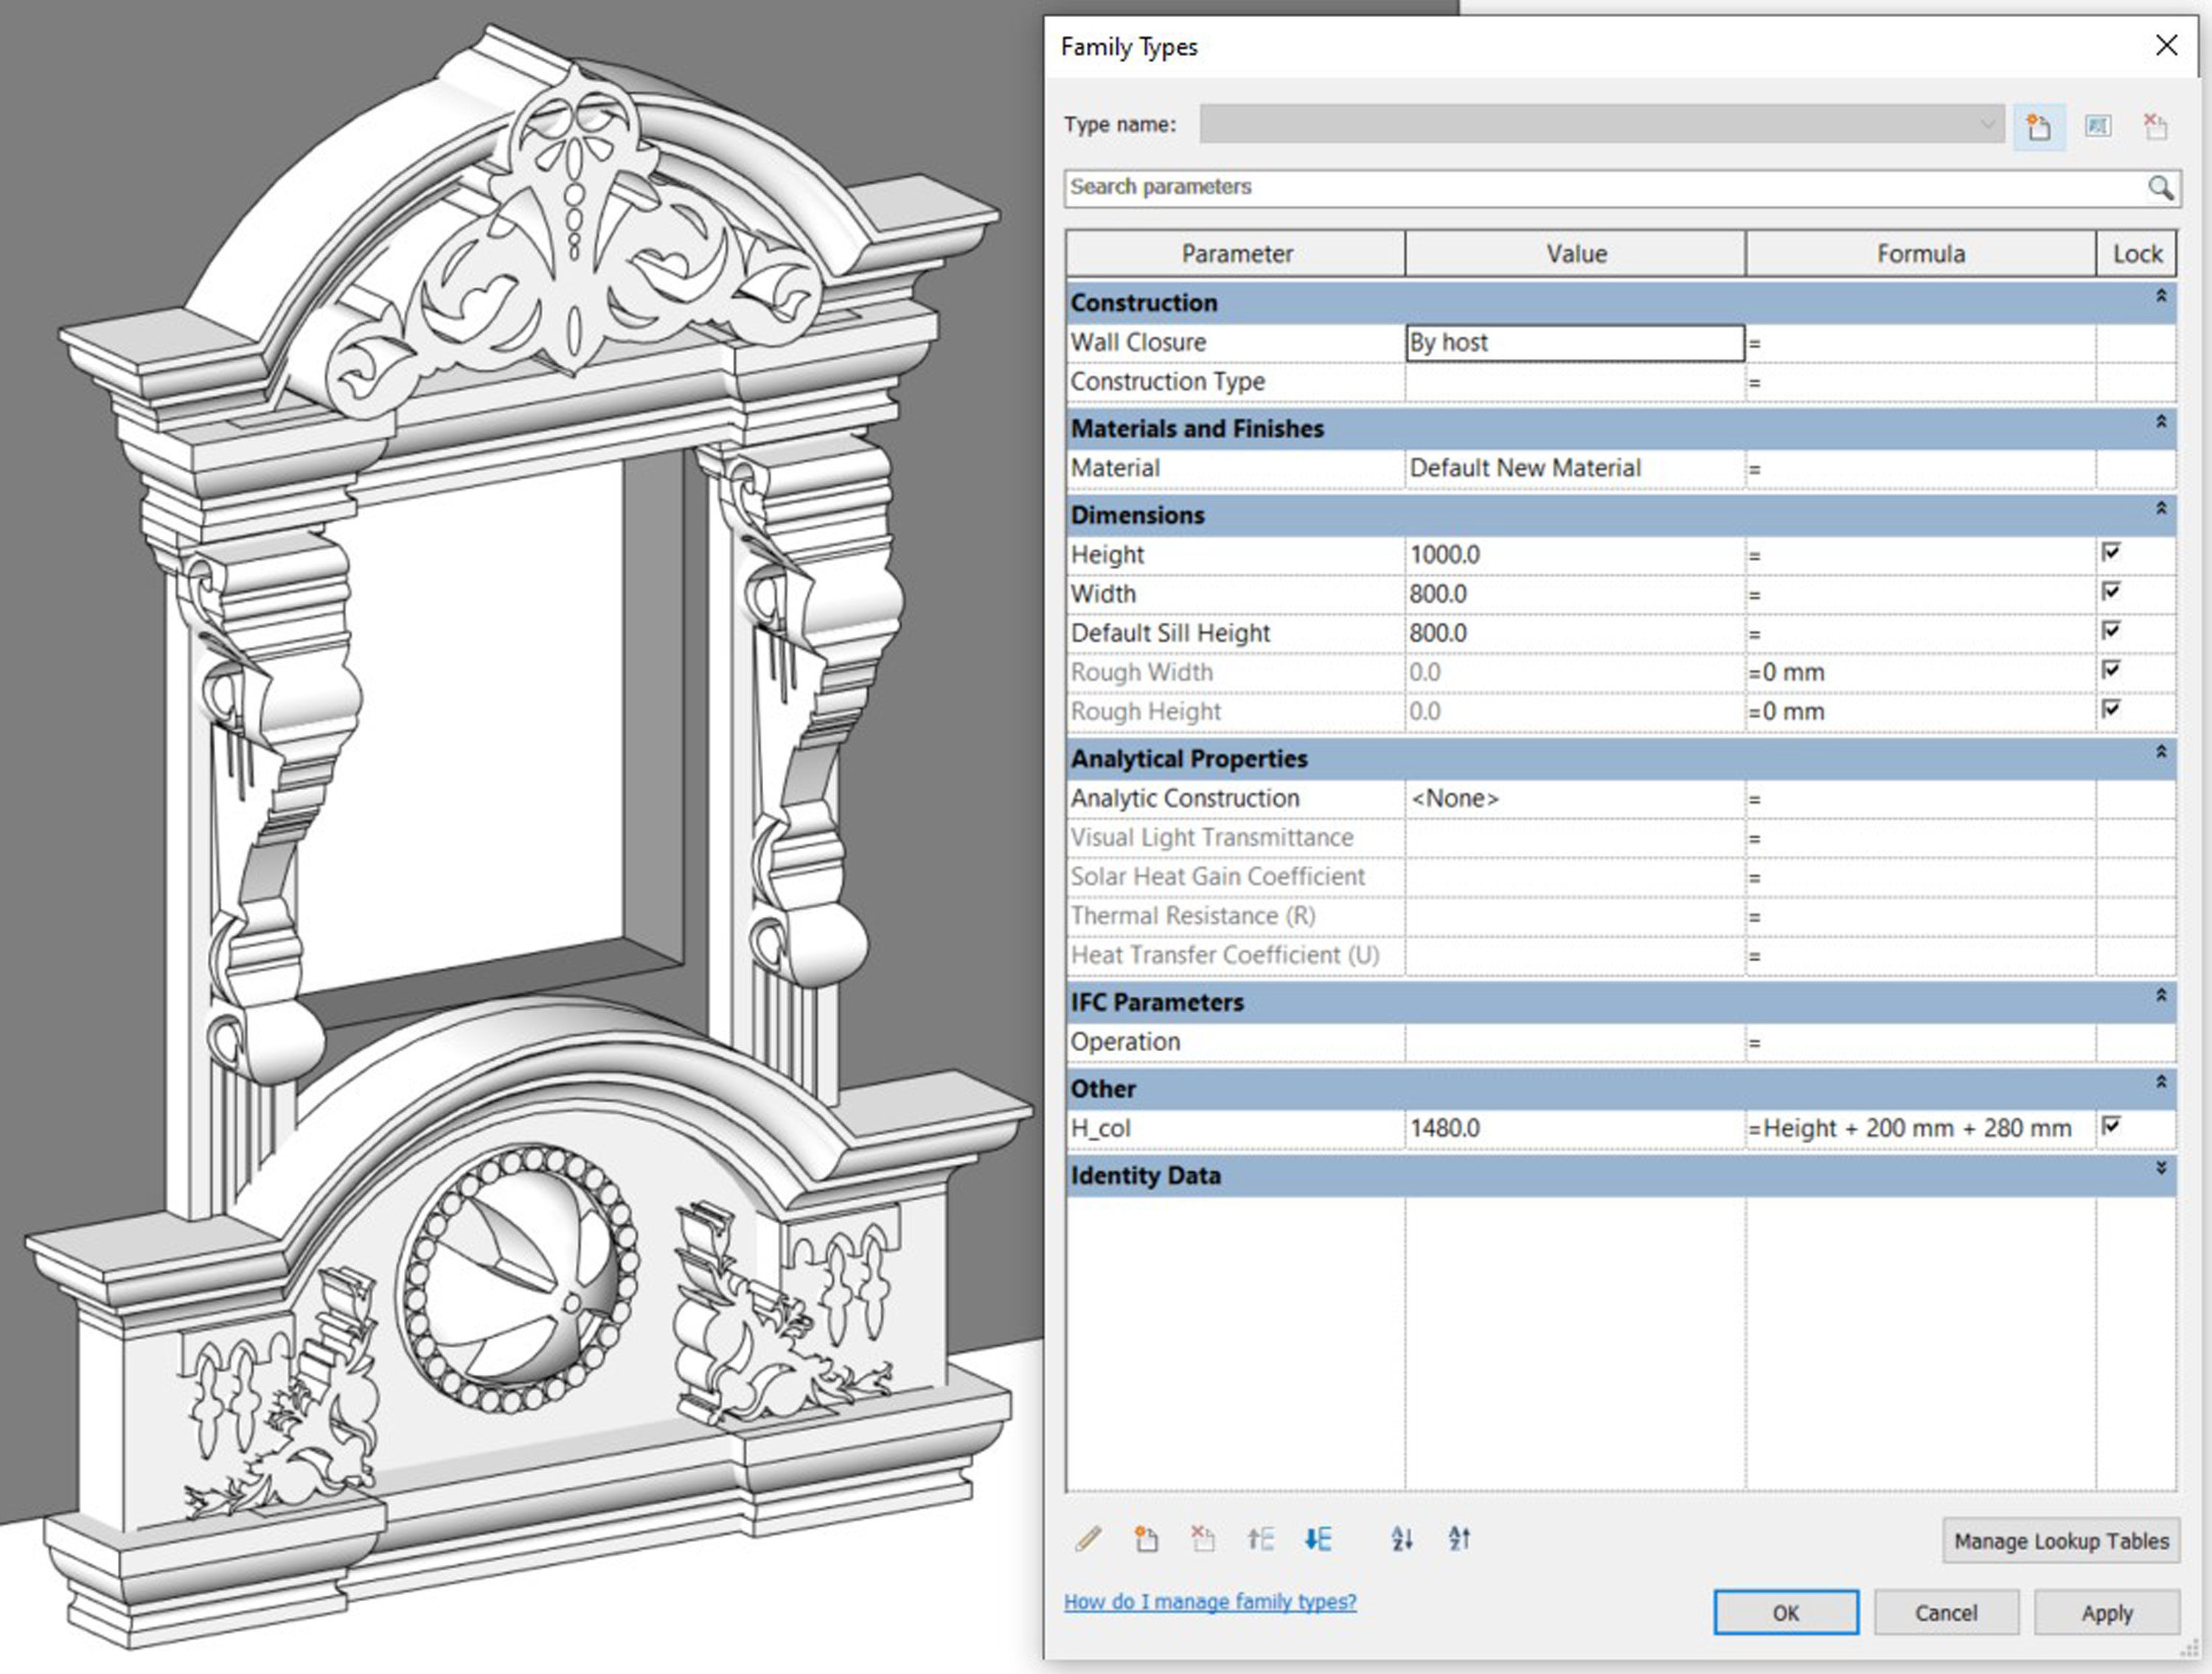Viewport: 2212px width, 1674px height.
Task: Click the Manage Lookup Tables button
Action: point(2061,1541)
